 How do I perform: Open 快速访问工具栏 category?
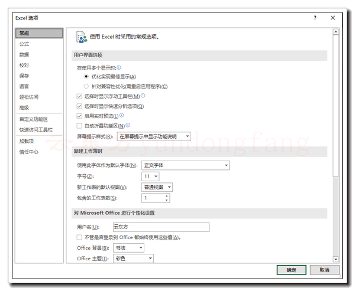point(39,130)
